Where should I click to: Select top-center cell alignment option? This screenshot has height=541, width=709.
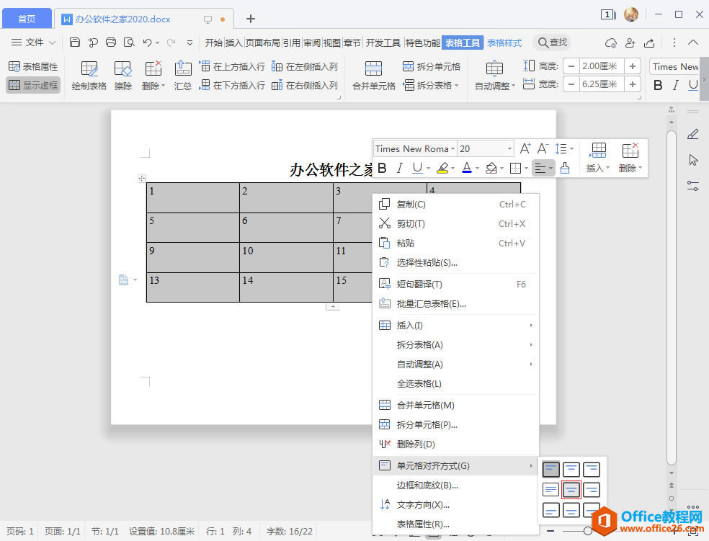(x=571, y=469)
